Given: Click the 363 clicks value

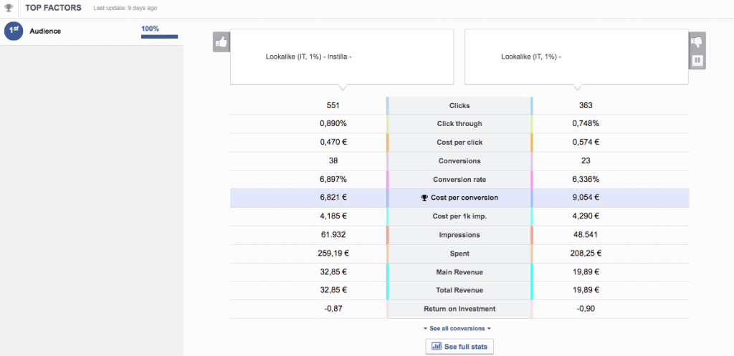Looking at the screenshot, I should [585, 106].
